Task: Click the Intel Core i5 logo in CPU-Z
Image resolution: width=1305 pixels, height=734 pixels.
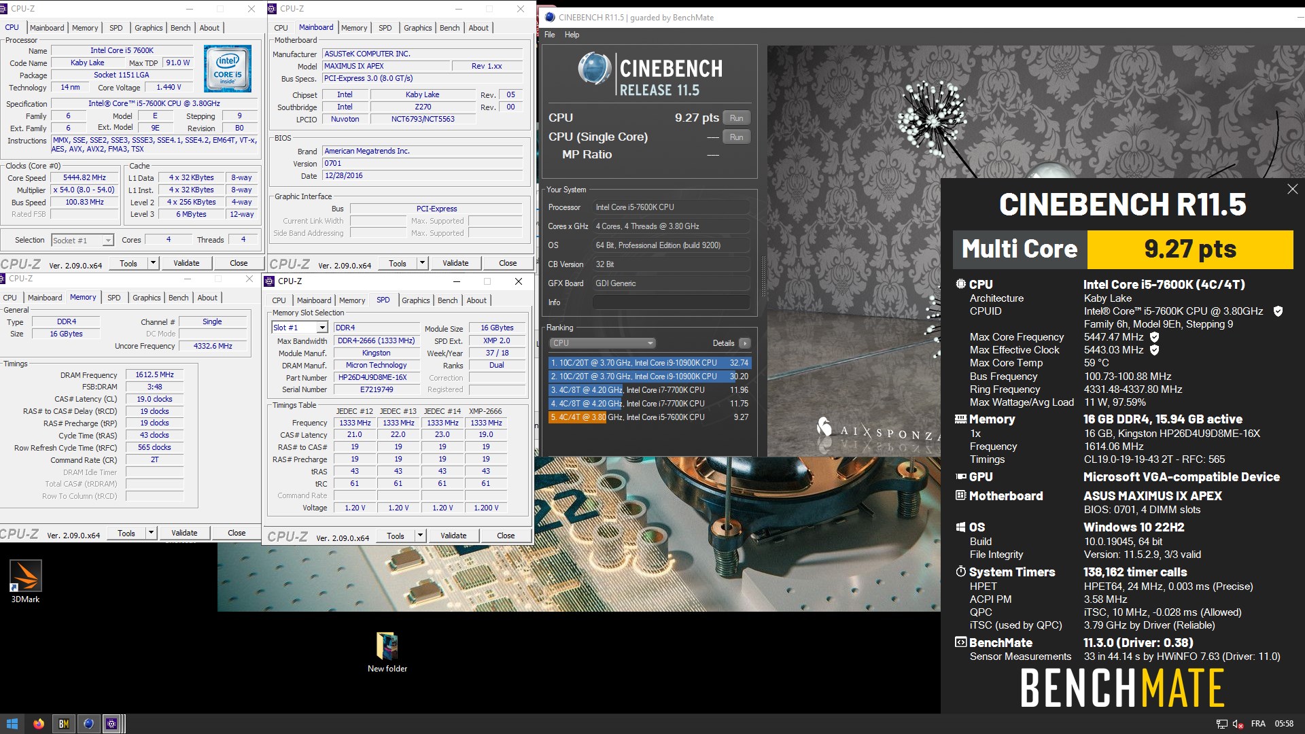Action: [228, 69]
